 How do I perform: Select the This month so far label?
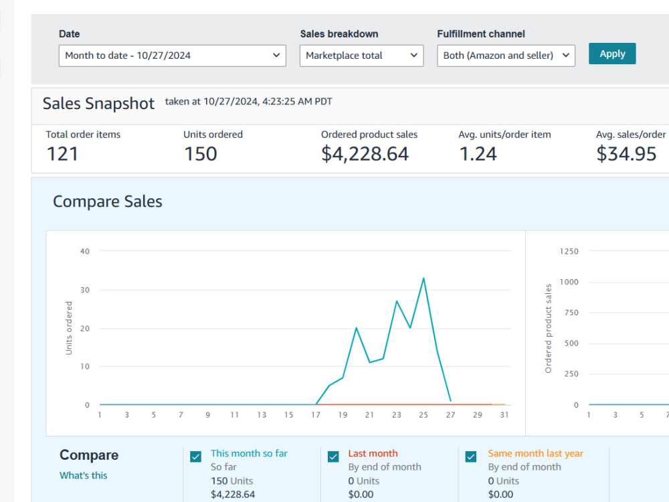(249, 453)
